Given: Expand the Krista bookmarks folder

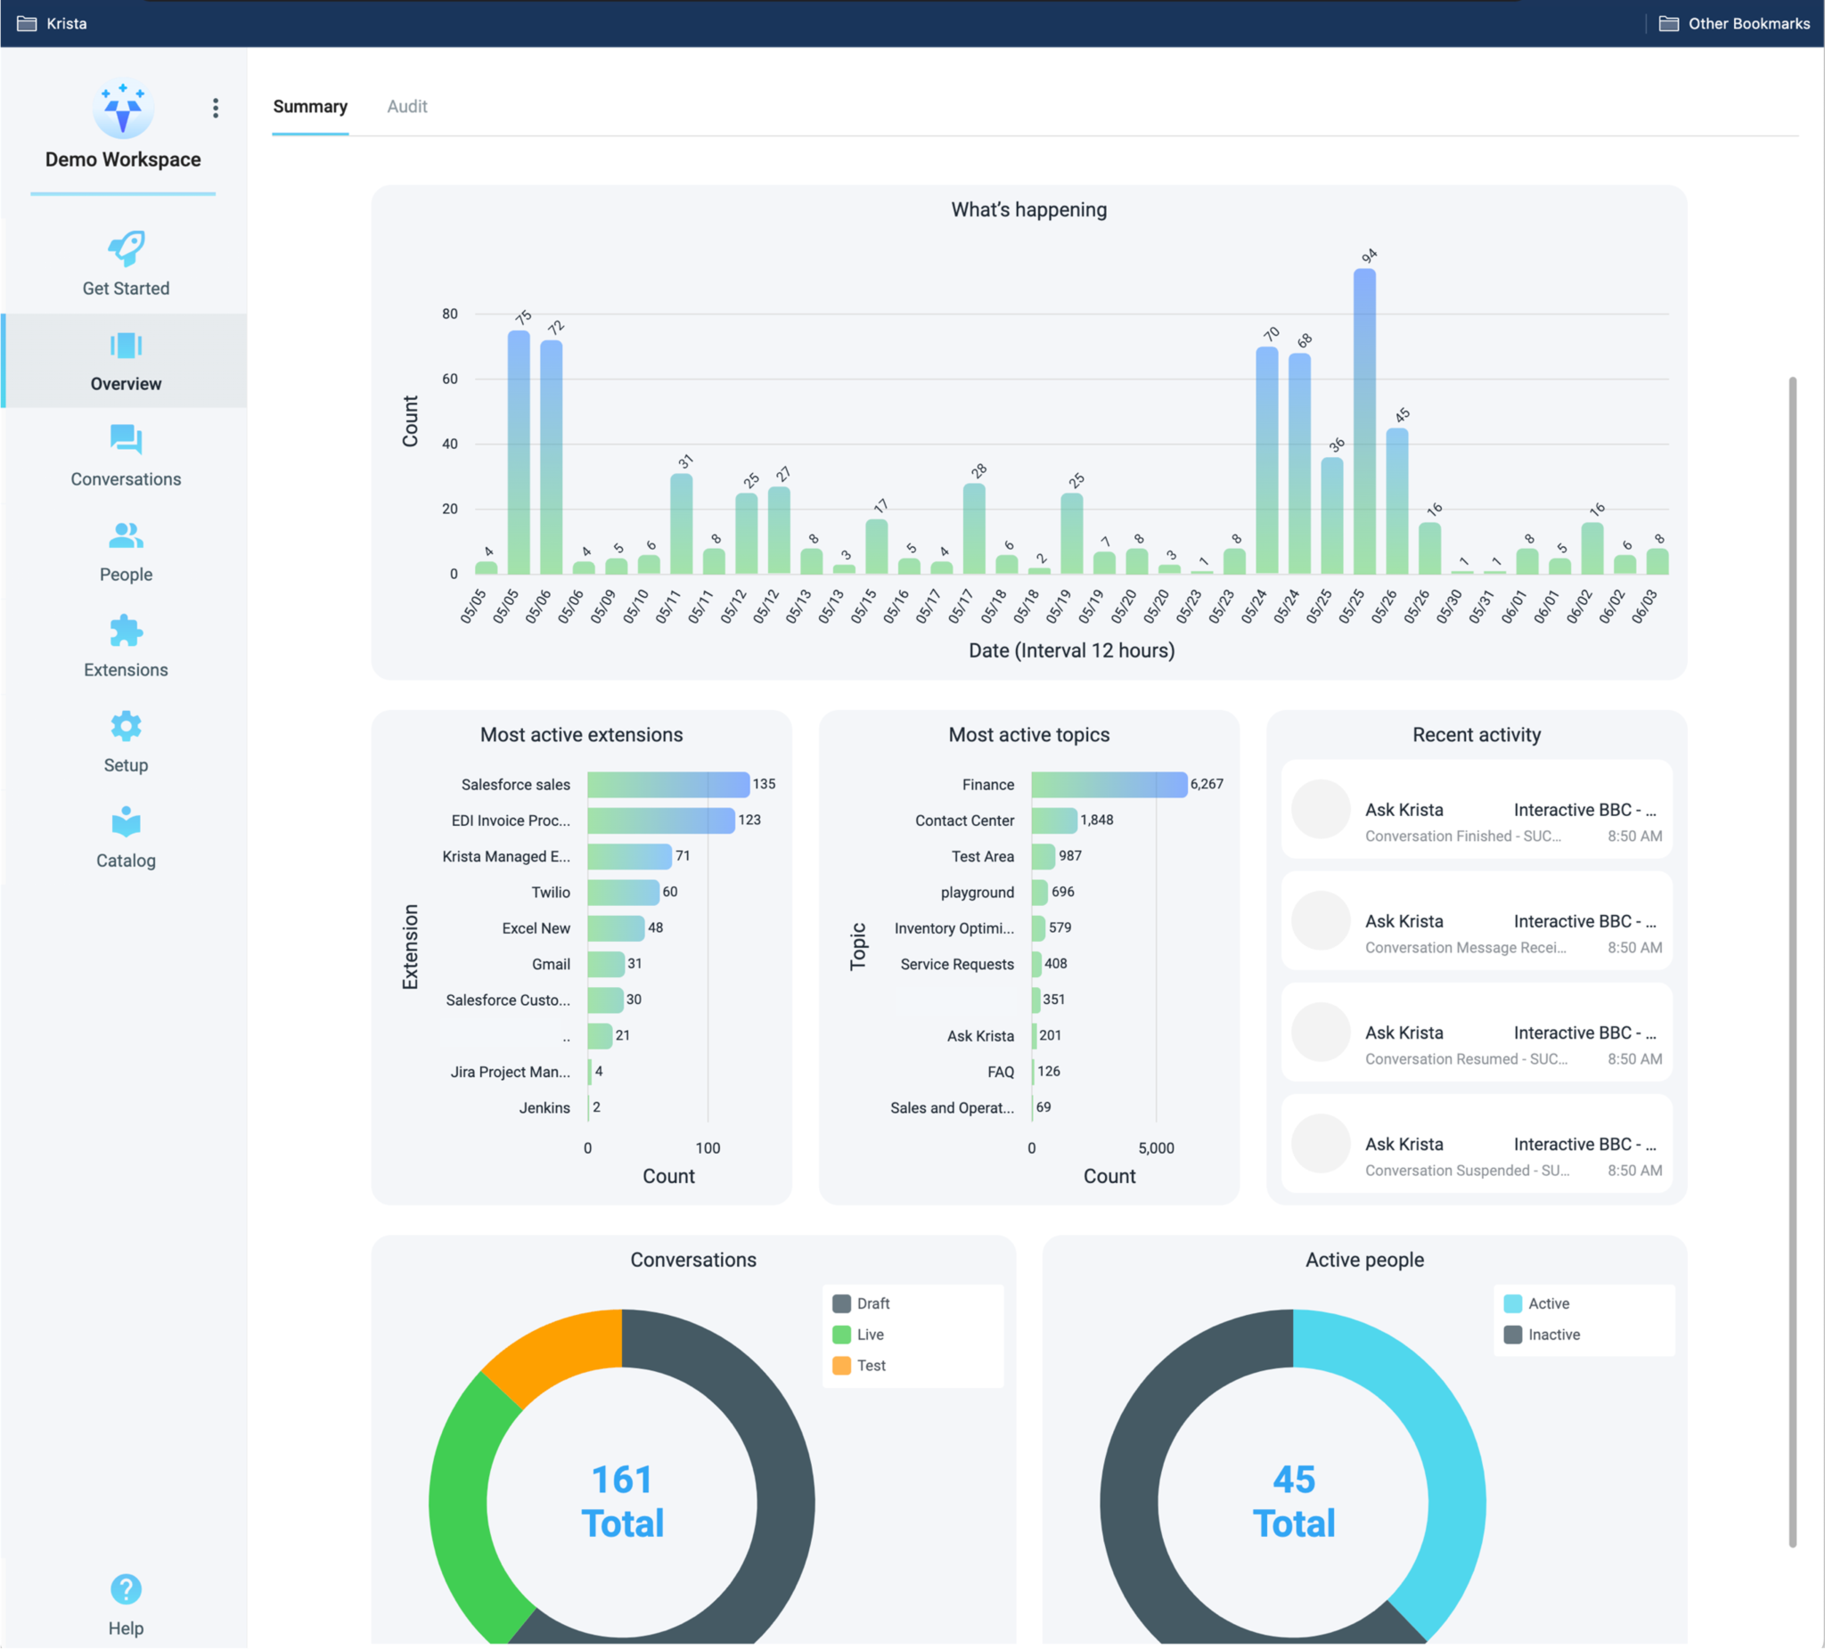Looking at the screenshot, I should click(x=52, y=23).
